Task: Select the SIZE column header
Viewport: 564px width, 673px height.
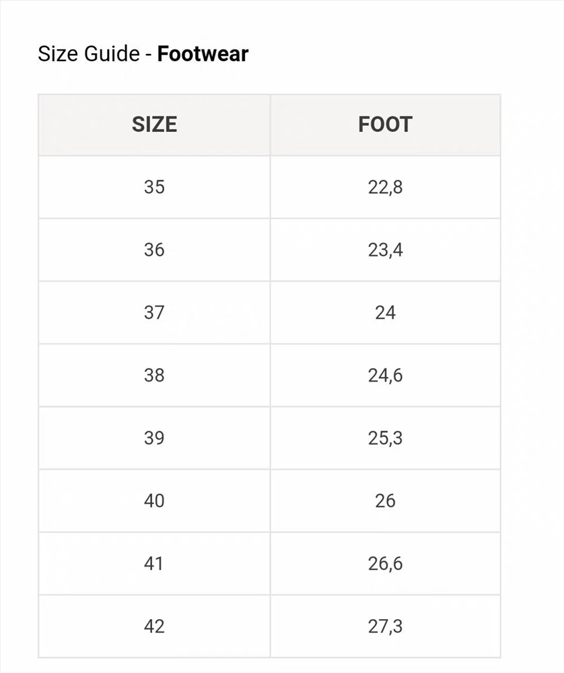Action: 154,125
